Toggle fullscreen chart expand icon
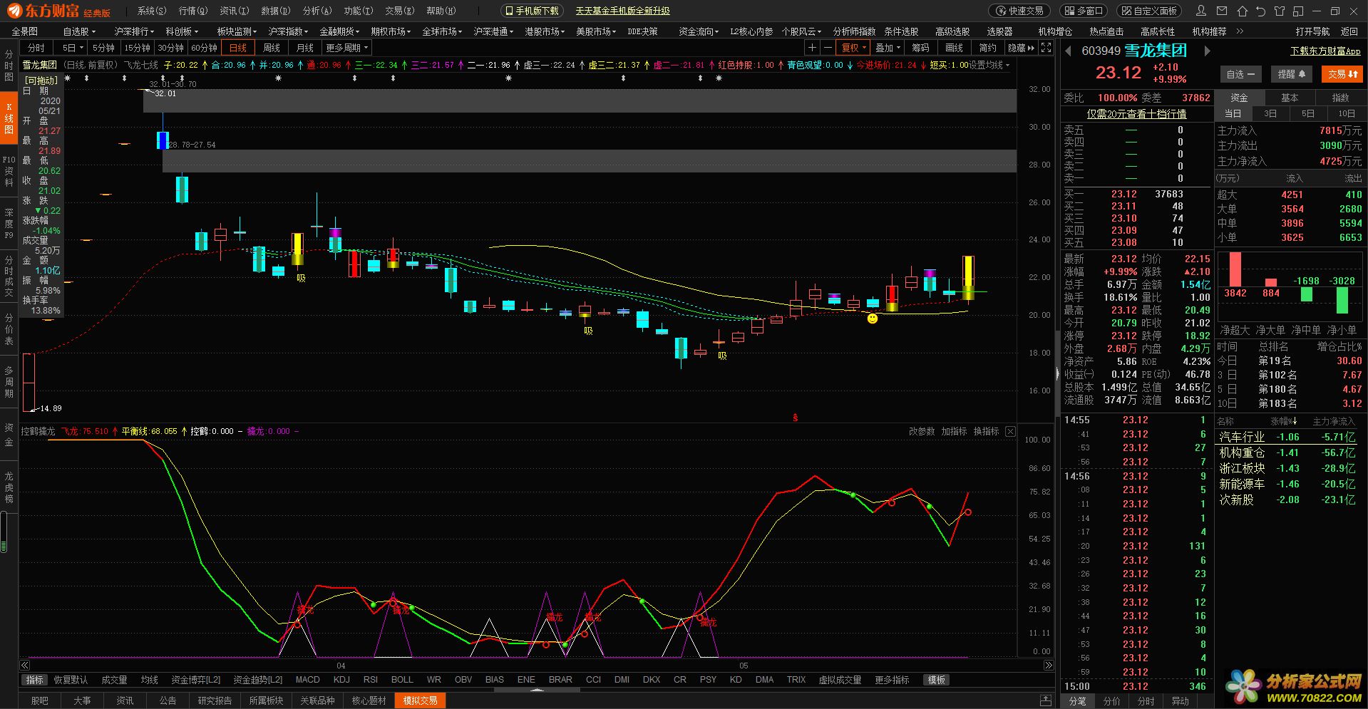1368x709 pixels. pyautogui.click(x=1046, y=48)
